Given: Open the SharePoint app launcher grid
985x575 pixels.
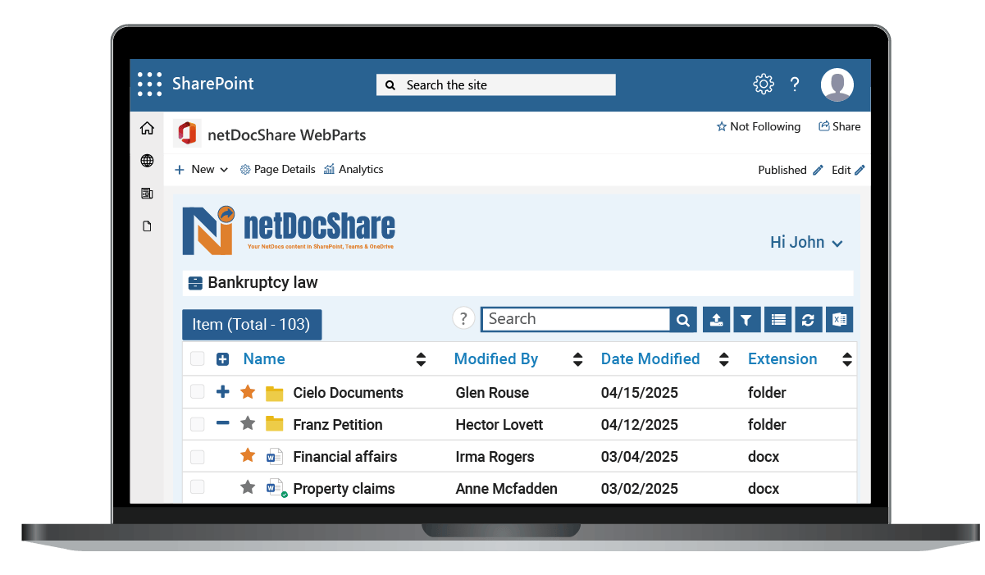Looking at the screenshot, I should click(x=149, y=84).
